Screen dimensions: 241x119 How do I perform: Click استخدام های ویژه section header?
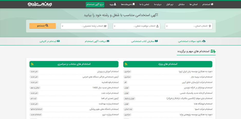coord(168,64)
